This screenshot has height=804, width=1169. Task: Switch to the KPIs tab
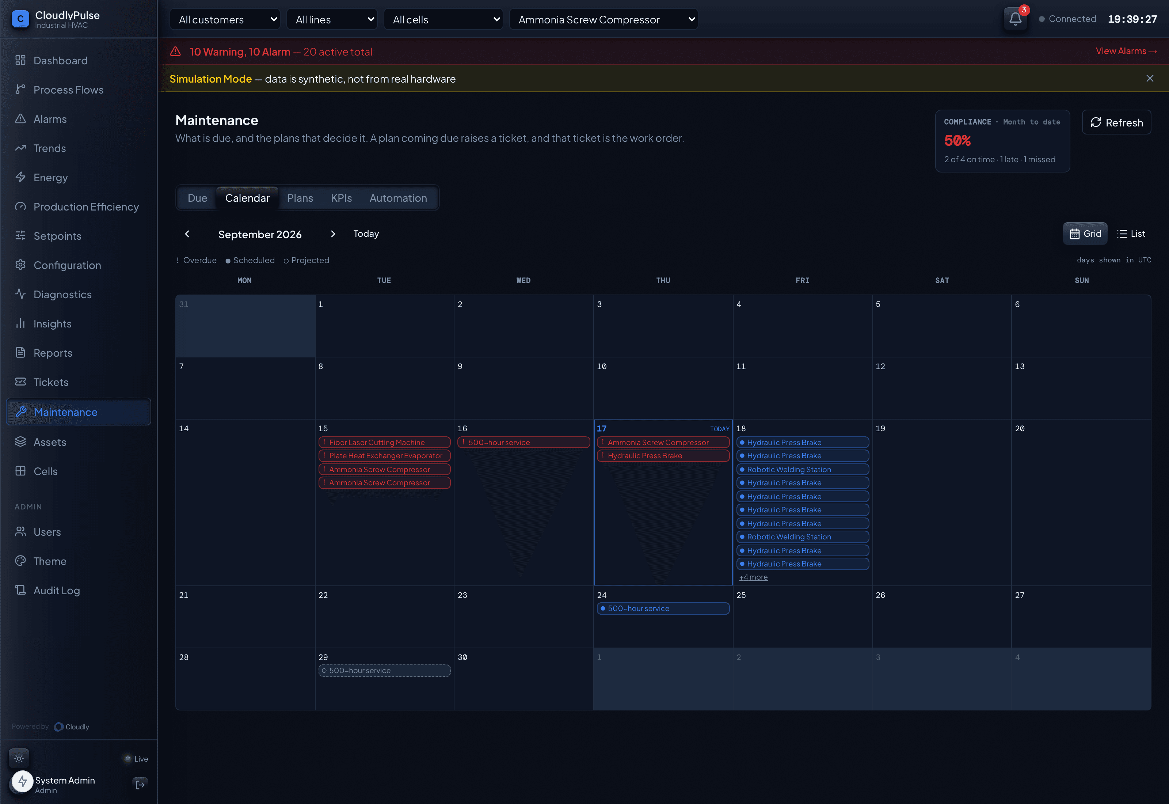tap(341, 198)
